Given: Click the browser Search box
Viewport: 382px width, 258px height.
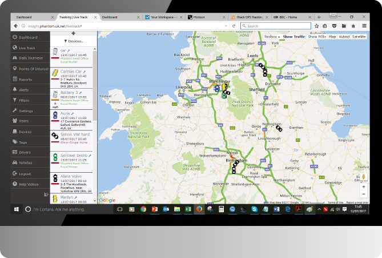Looking at the screenshot, I should point(276,26).
